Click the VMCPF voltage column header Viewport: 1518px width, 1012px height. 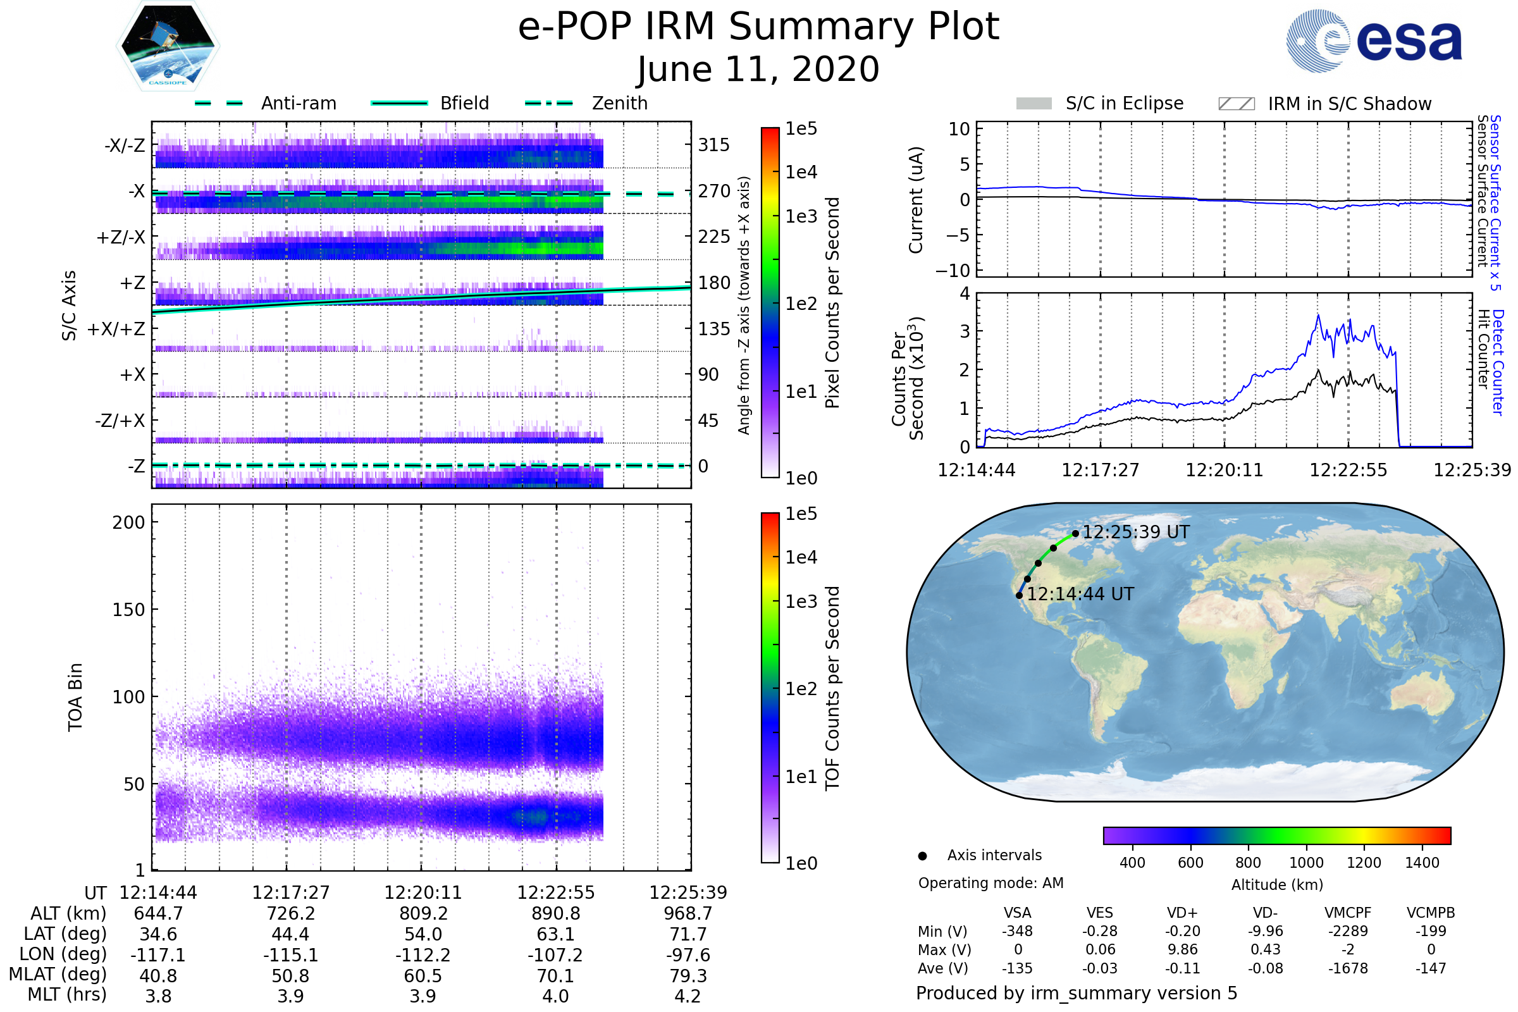(1348, 913)
